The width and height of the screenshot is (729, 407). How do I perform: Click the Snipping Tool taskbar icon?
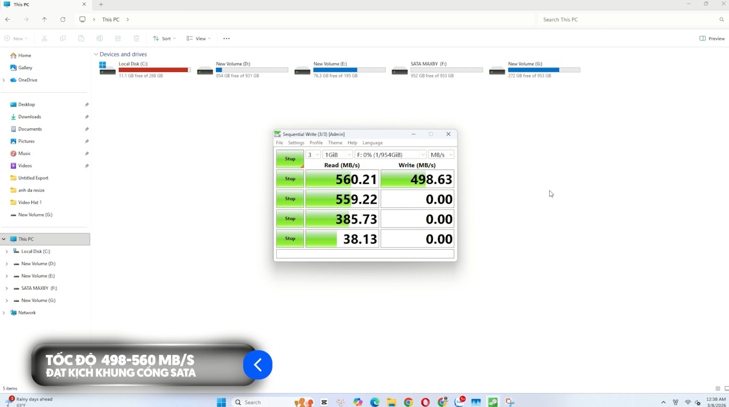coord(510,402)
